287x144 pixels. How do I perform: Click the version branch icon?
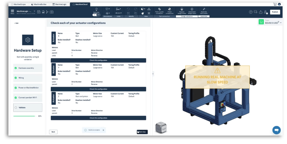point(47,12)
